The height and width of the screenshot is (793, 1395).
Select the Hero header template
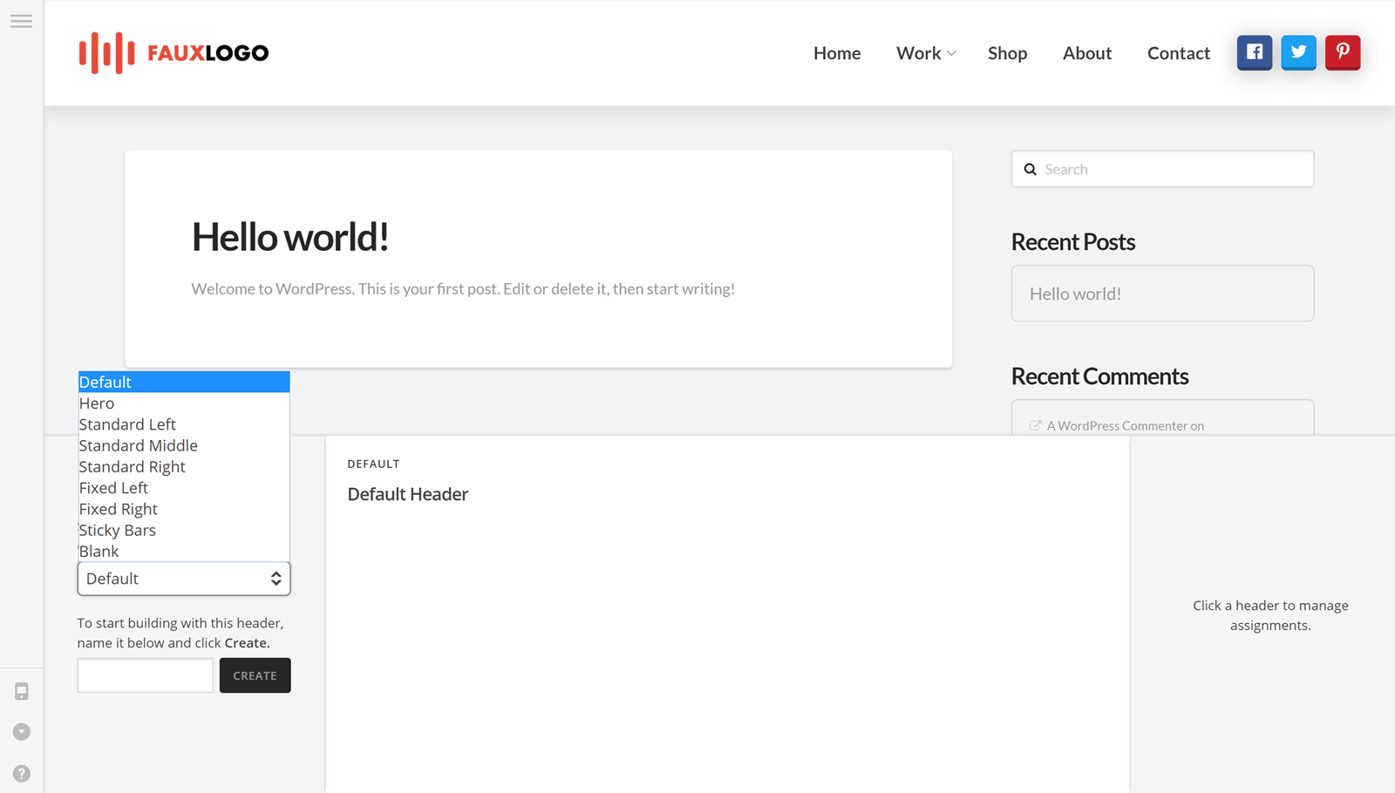pos(184,403)
